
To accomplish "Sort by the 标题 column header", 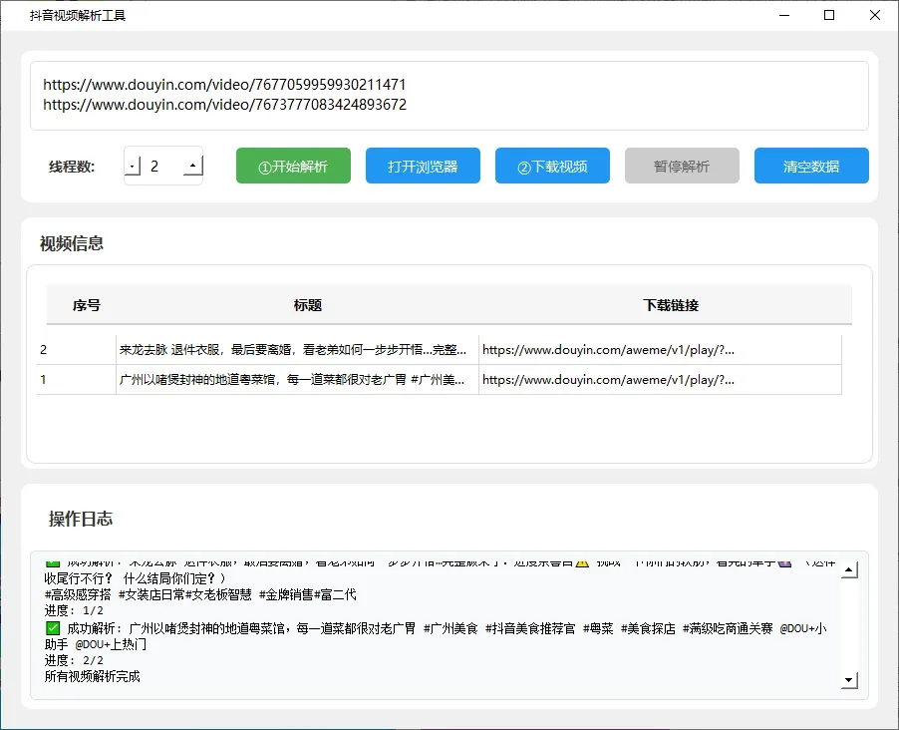I will tap(308, 305).
